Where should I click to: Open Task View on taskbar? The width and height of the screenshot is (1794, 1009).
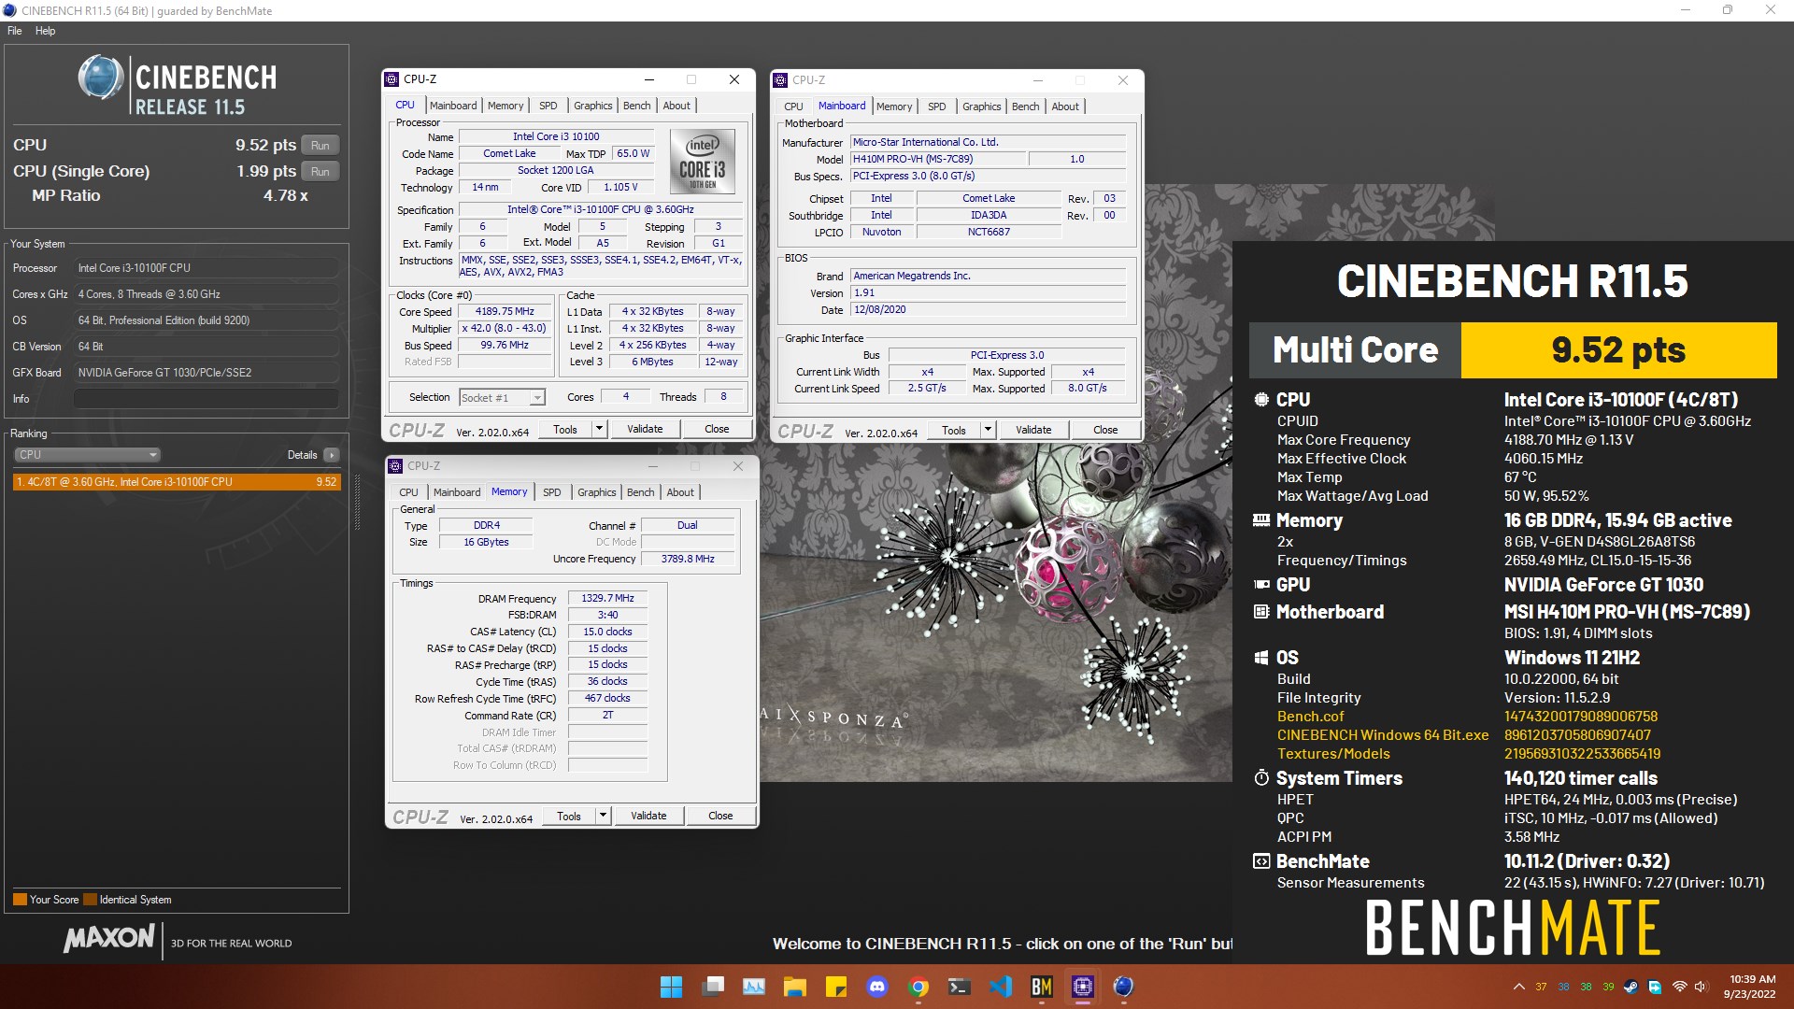coord(715,987)
